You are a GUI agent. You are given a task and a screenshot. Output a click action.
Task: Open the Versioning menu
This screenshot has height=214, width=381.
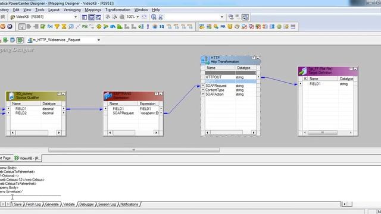point(72,10)
